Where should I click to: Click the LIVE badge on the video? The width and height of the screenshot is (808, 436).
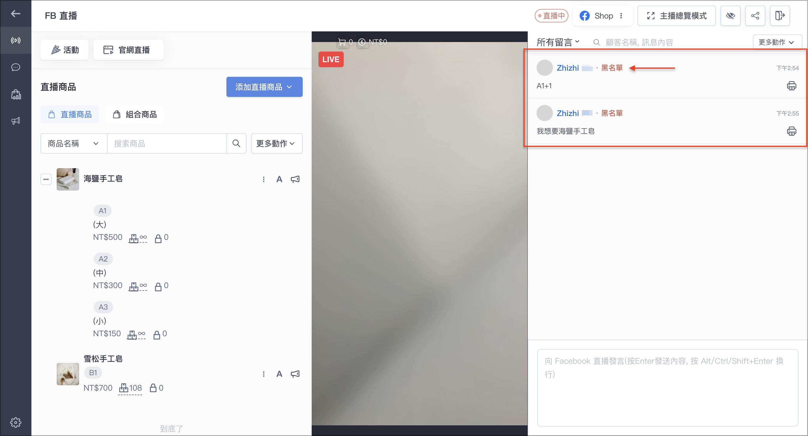point(331,59)
